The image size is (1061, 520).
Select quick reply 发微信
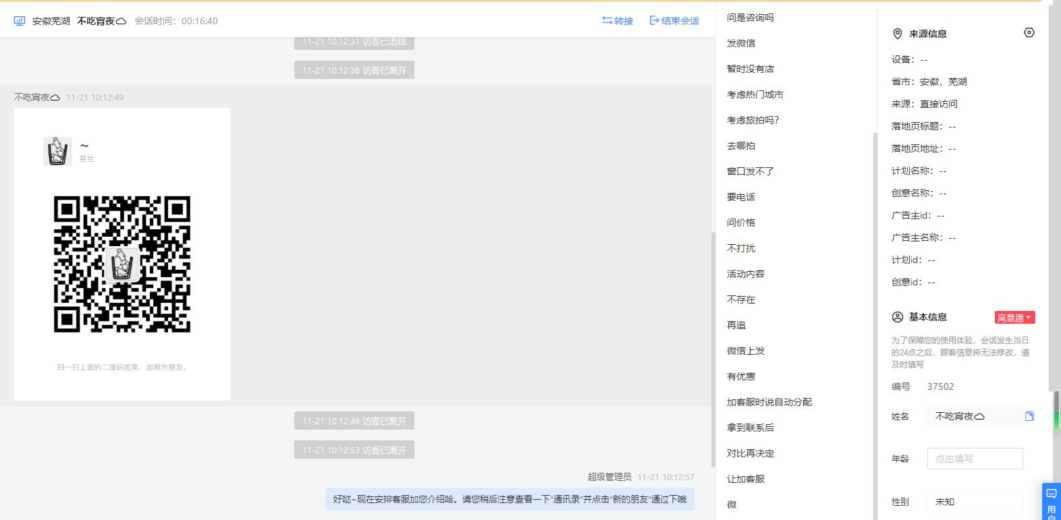pyautogui.click(x=741, y=43)
